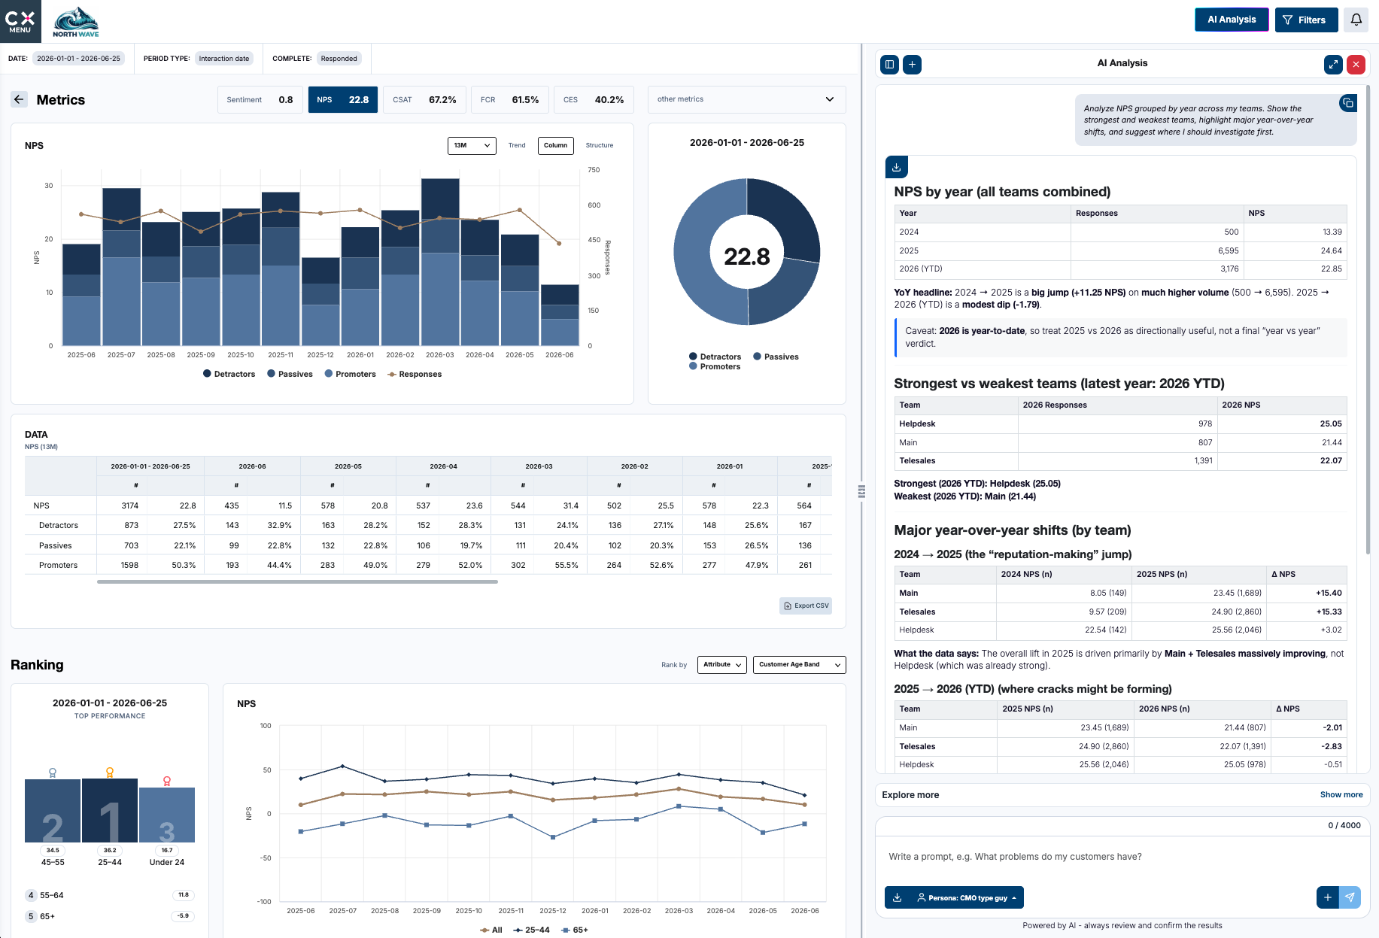
Task: Open the notifications bell
Action: click(1356, 20)
